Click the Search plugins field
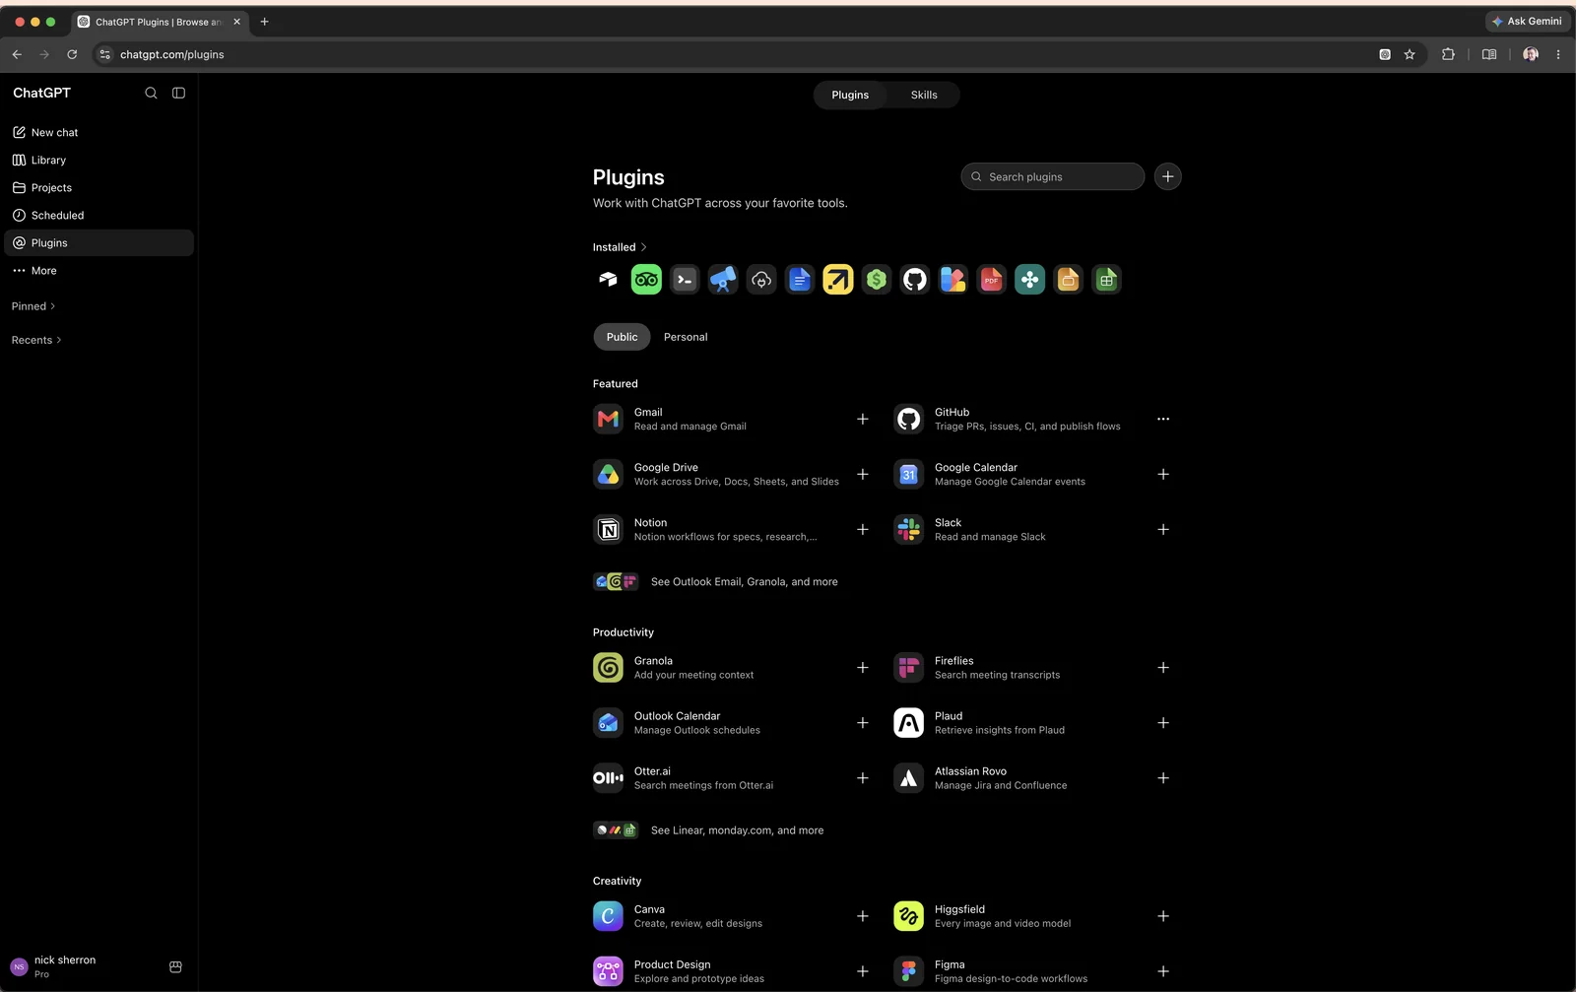Screen dimensions: 1576x992 1053,177
